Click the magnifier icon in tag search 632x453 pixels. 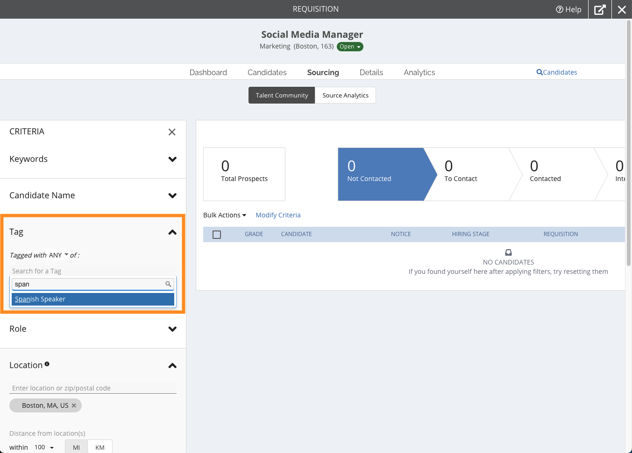tap(168, 284)
